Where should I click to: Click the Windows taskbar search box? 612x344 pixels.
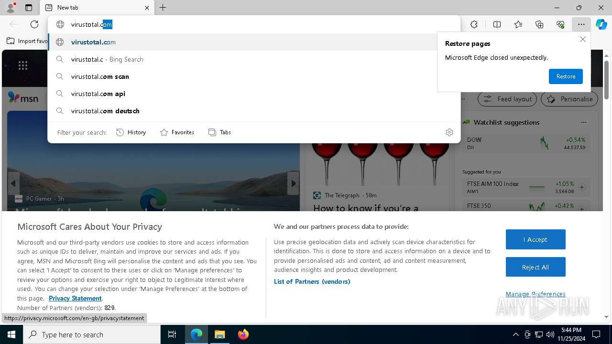(92, 334)
